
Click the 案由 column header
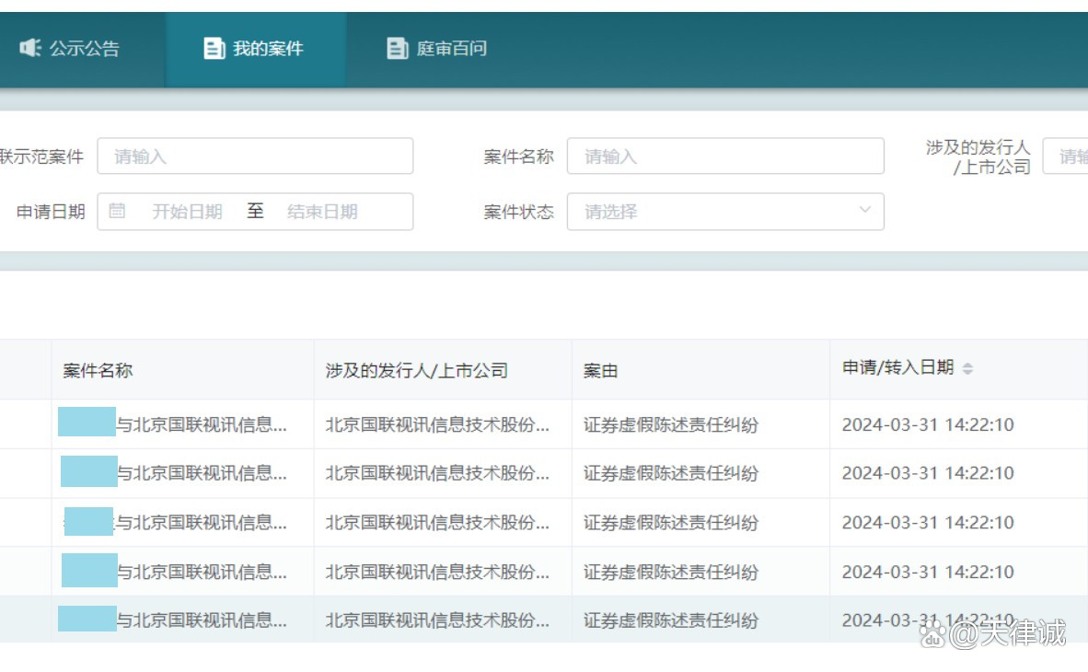tap(600, 370)
